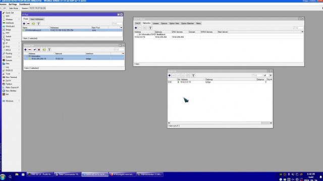Viewport: 323px width, 181px height.
Task: Add a new pool in IP Pool window
Action: (24, 24)
